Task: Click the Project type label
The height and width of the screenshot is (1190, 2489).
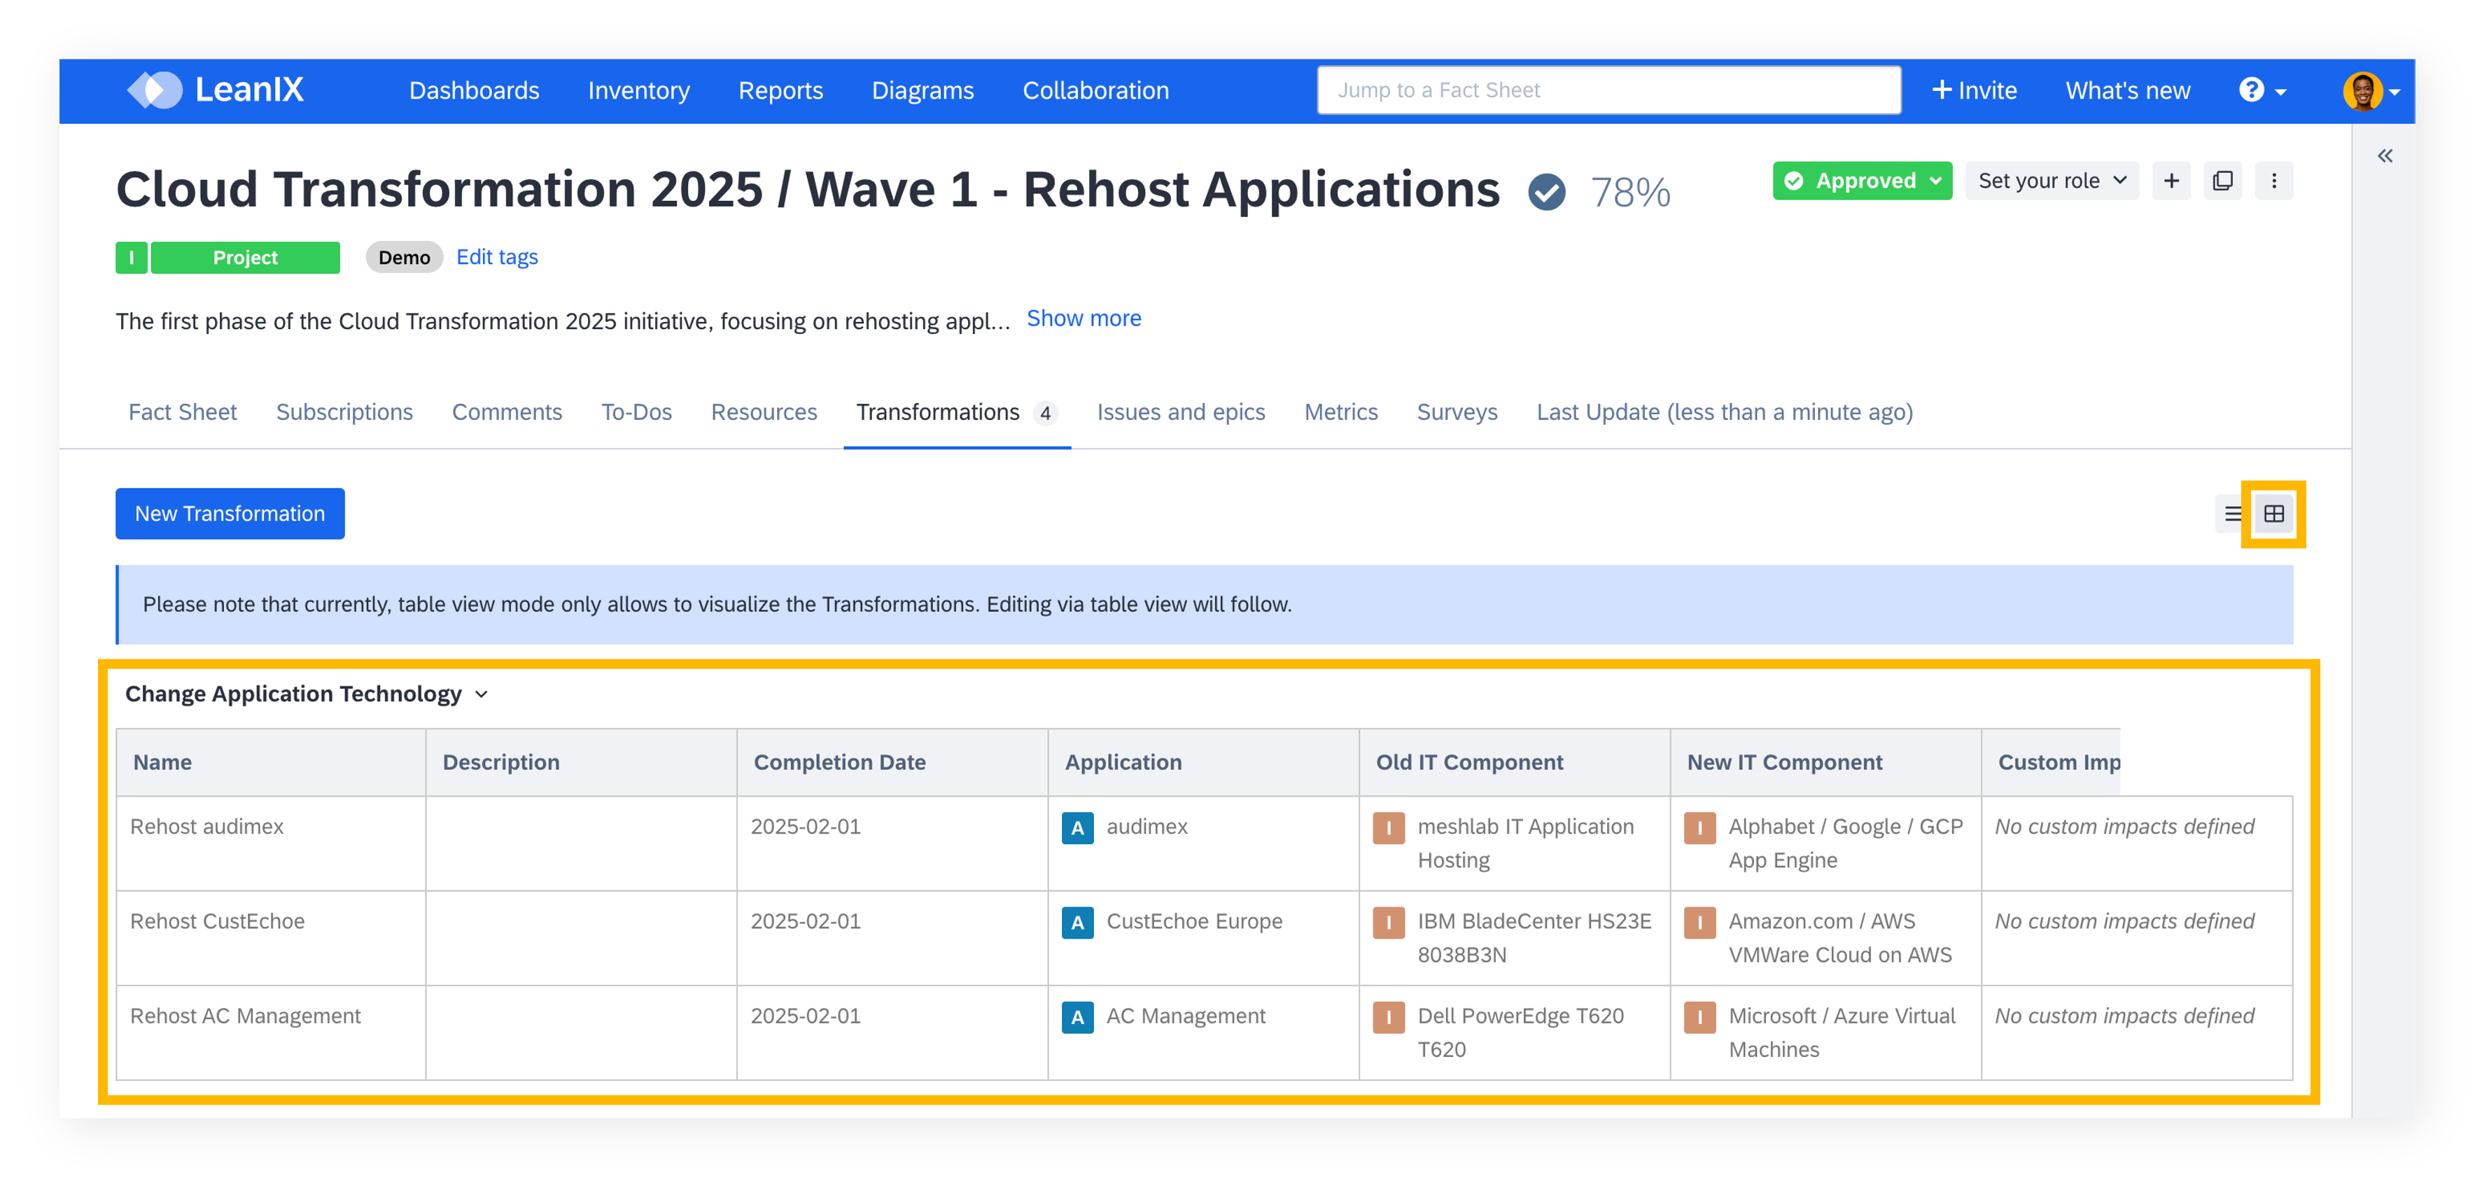Action: [x=246, y=258]
